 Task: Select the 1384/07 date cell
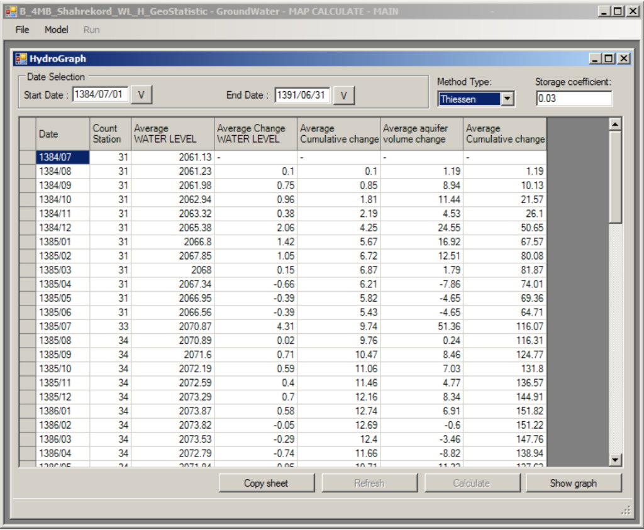(x=62, y=157)
